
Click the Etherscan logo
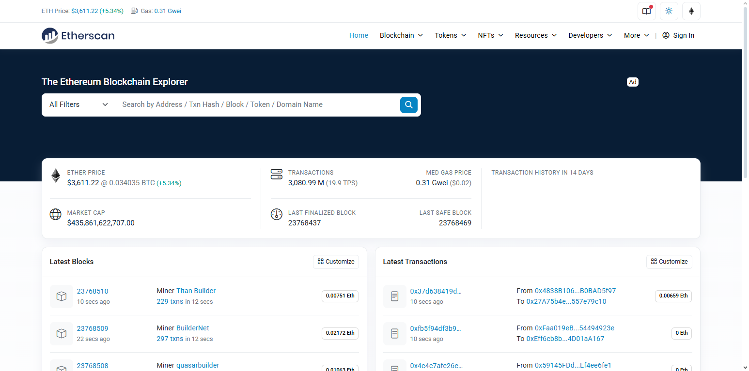tap(78, 35)
